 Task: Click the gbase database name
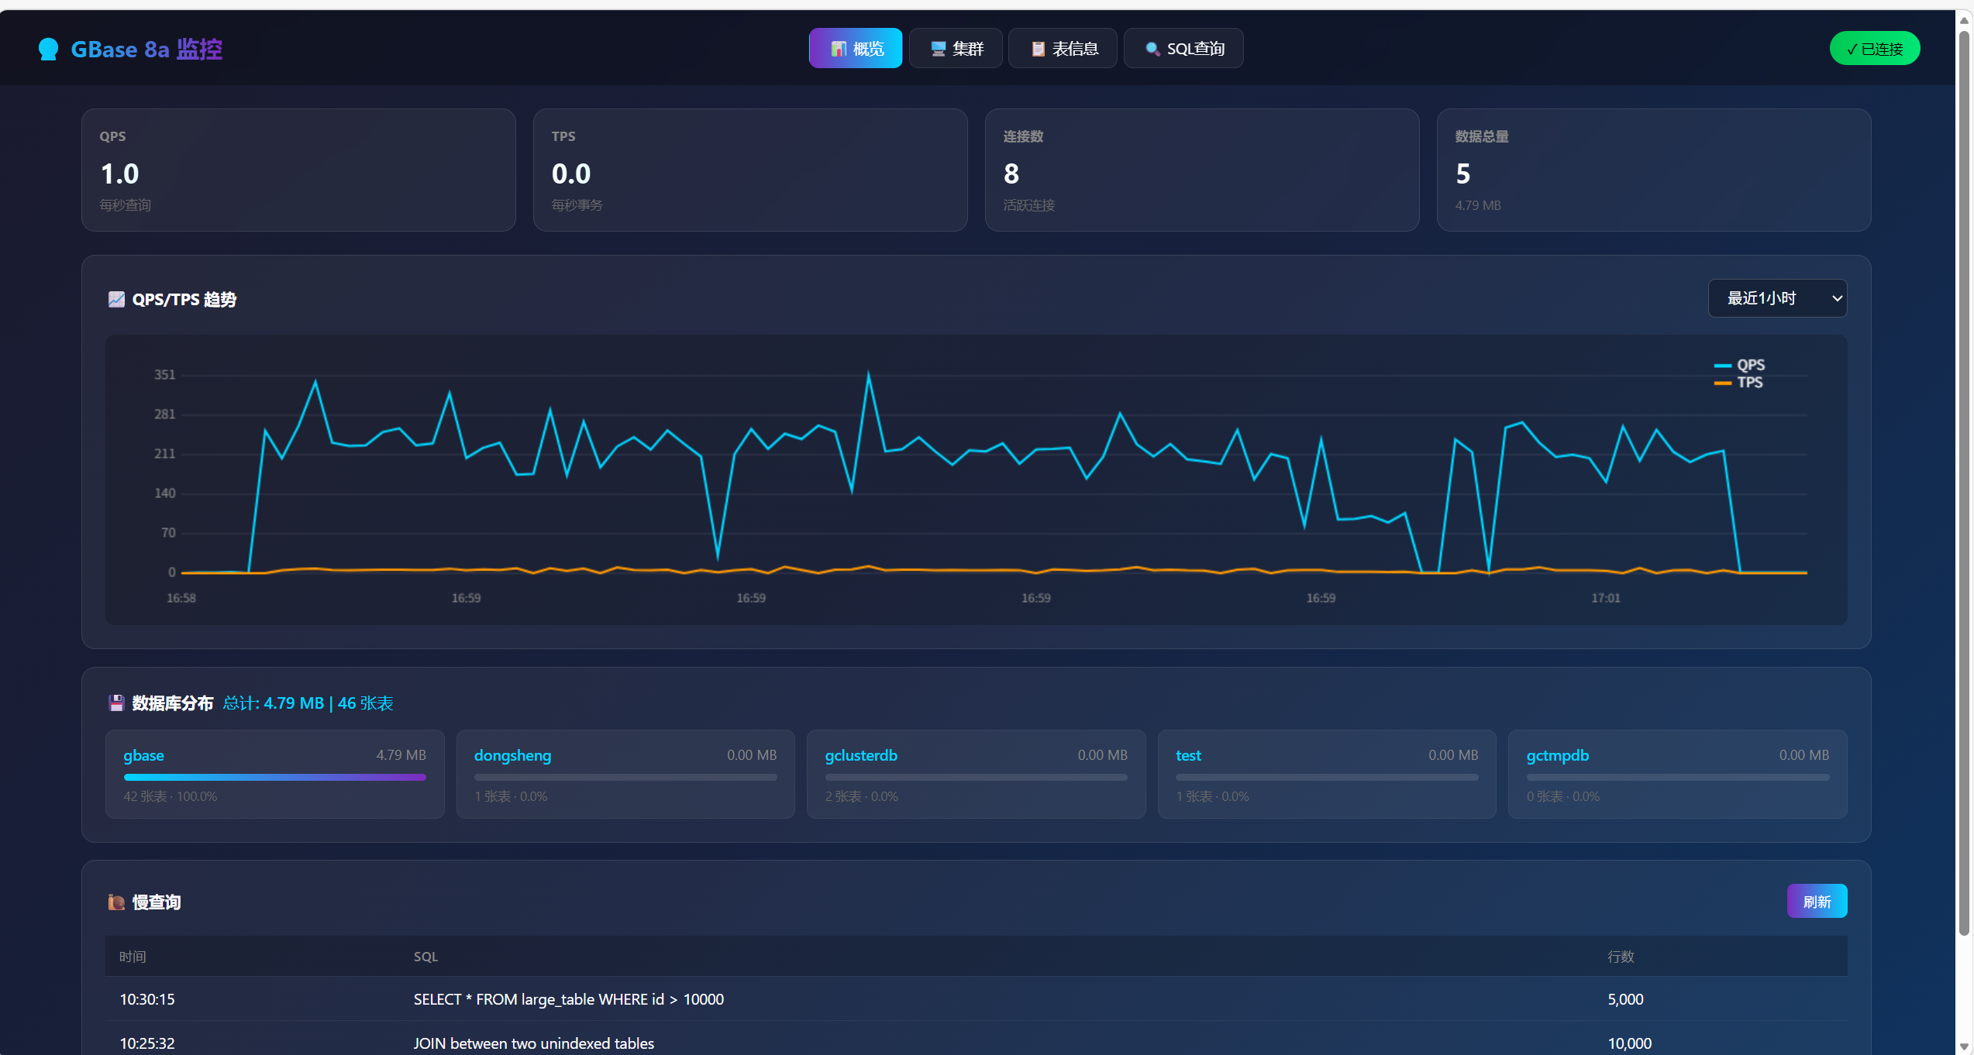tap(143, 755)
